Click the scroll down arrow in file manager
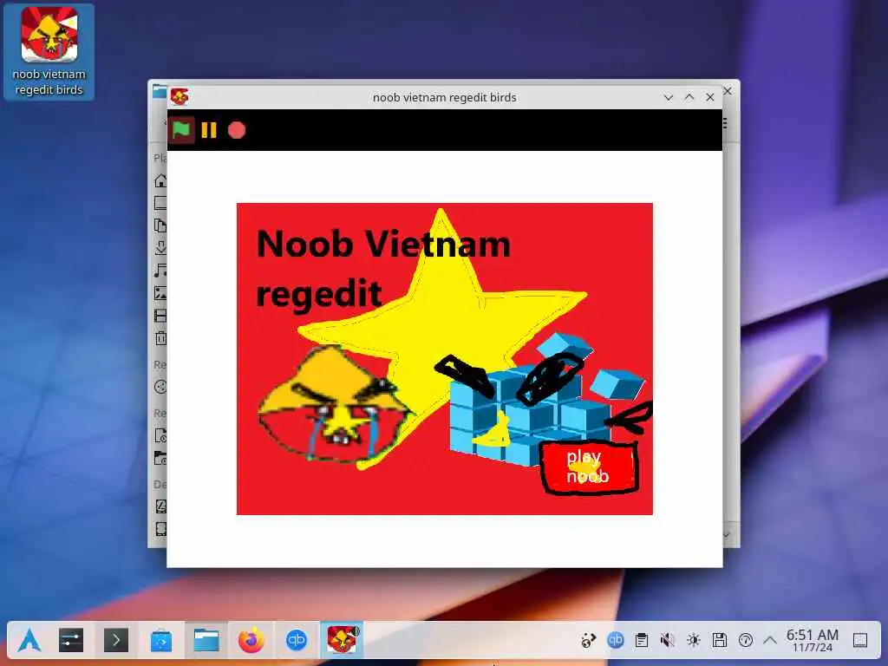888x666 pixels. [727, 534]
